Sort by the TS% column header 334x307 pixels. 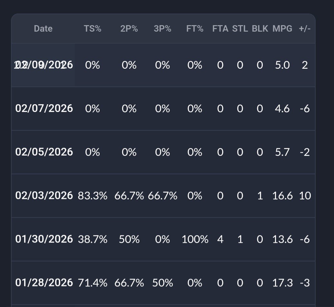(x=93, y=29)
